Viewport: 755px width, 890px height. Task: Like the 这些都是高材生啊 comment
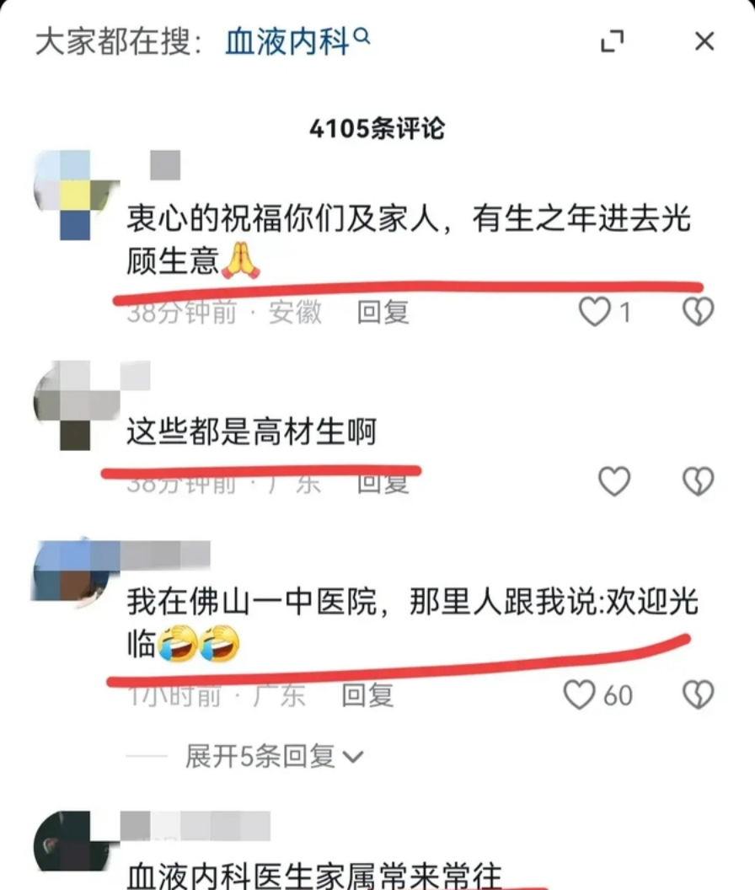click(614, 481)
